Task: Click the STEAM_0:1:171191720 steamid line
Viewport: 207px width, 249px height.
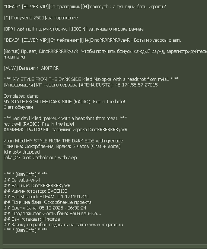Action: (46, 197)
